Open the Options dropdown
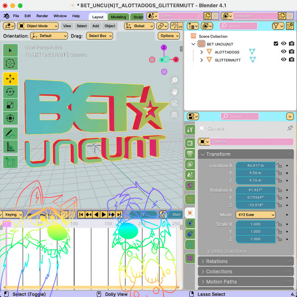Viewport: 297px width, 297px height. click(169, 36)
